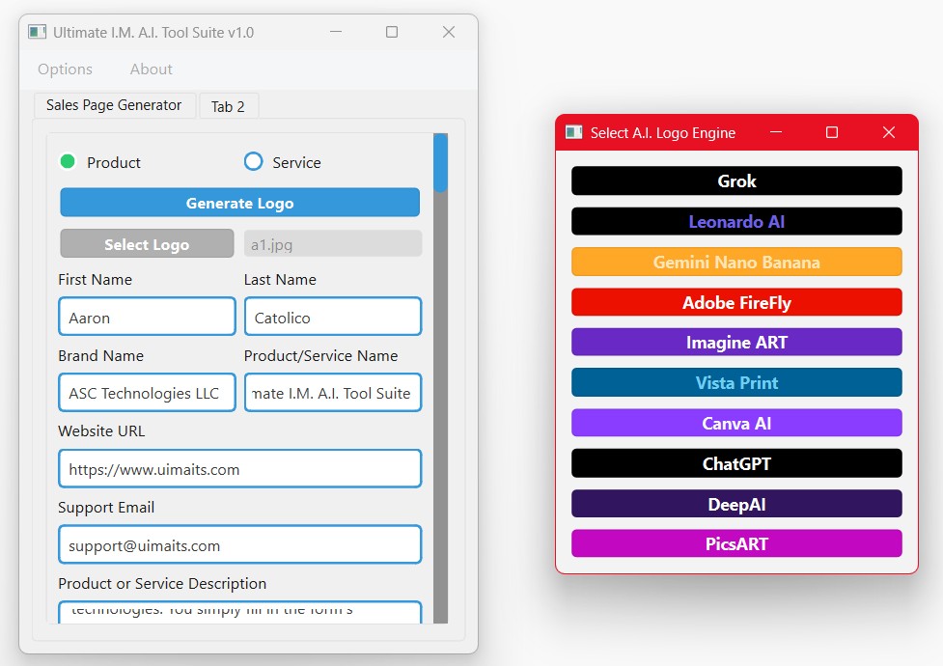Select the Product radio button

point(68,161)
